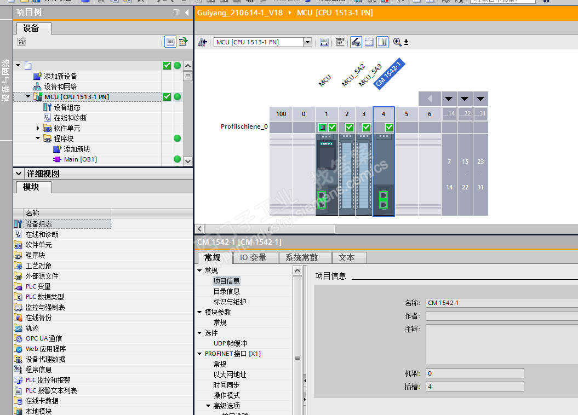The height and width of the screenshot is (415, 578).
Task: Expand the 软件单元 tree node
Action: click(38, 128)
